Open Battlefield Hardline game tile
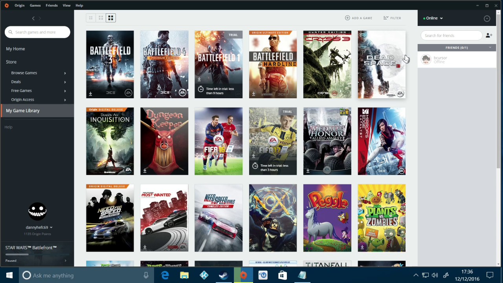Screen dimensions: 503x283 (x=273, y=64)
